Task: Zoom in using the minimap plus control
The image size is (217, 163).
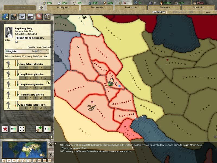Action: click(x=50, y=144)
